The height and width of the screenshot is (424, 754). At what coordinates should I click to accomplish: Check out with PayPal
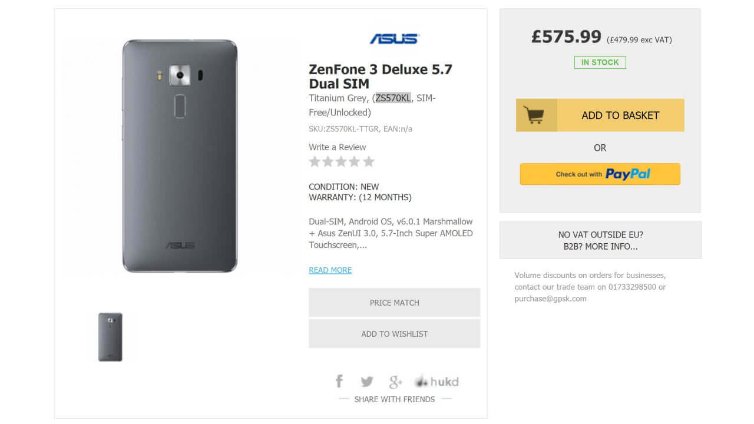point(600,174)
